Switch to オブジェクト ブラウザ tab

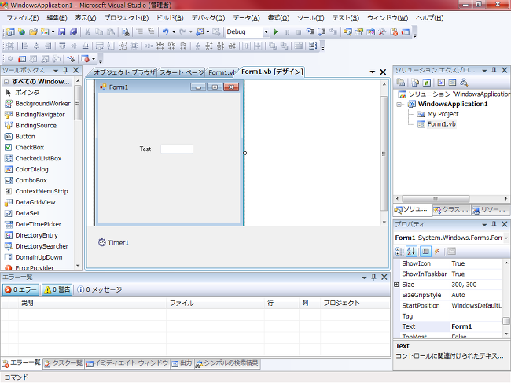pos(124,72)
